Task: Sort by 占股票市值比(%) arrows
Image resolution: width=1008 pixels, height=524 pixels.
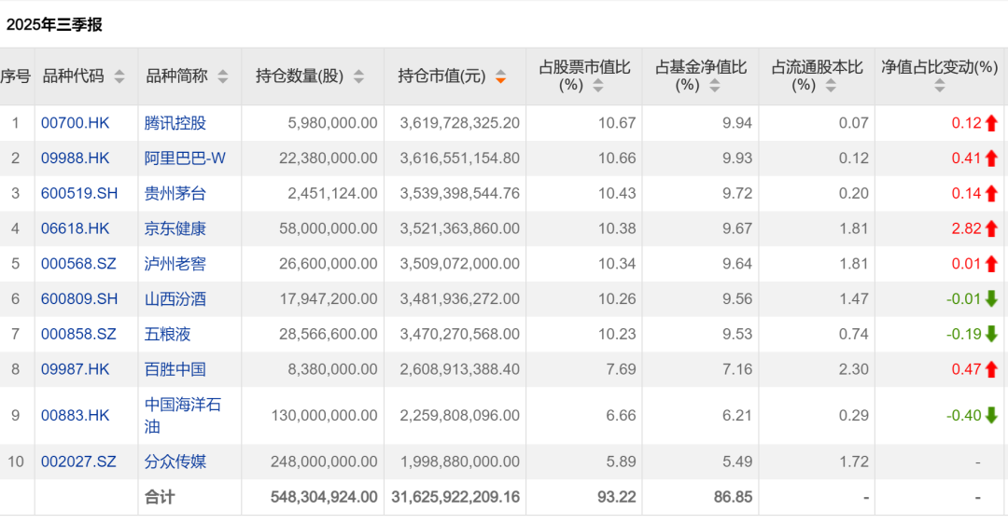Action: pyautogui.click(x=598, y=86)
